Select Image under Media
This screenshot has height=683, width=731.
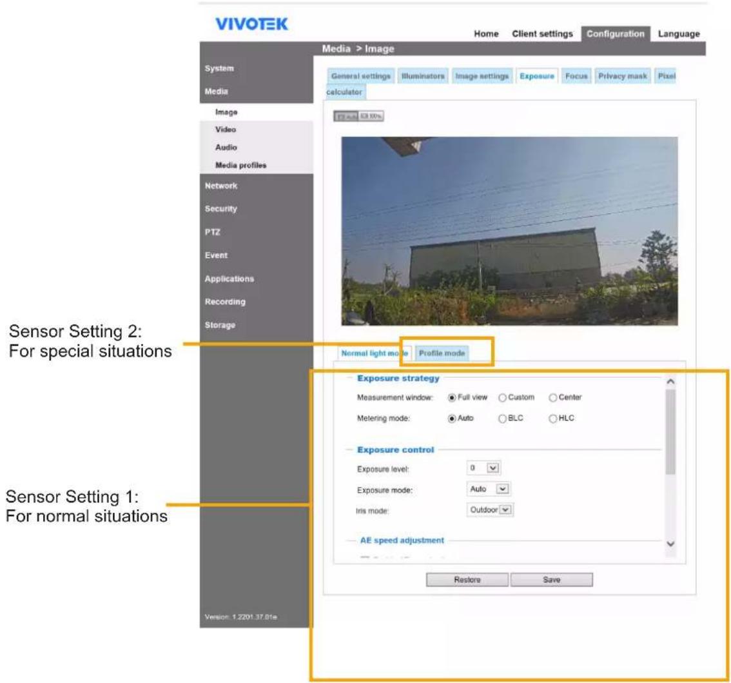click(x=226, y=112)
